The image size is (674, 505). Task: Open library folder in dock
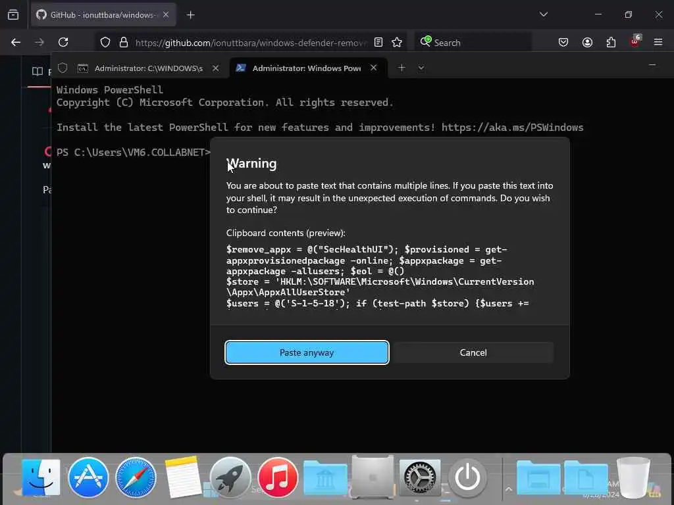(x=325, y=477)
